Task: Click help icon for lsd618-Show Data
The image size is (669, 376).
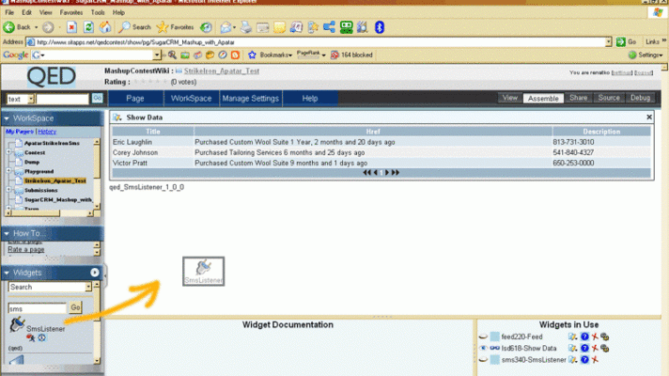Action: click(584, 348)
